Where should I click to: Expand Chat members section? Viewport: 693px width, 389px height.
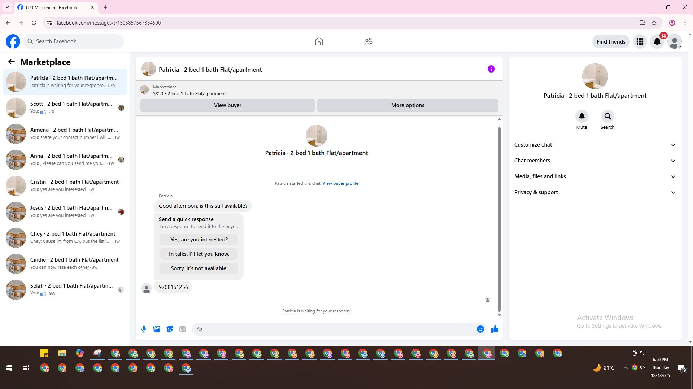tap(595, 161)
